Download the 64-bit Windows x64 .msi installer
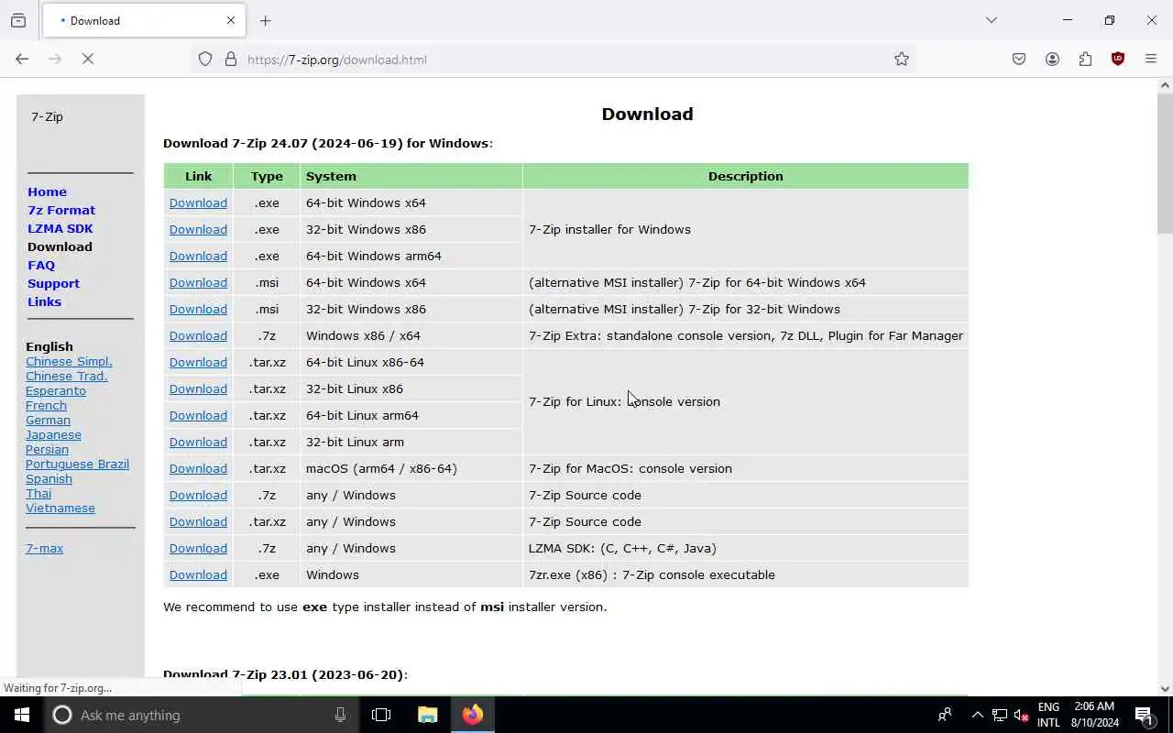 (x=198, y=282)
